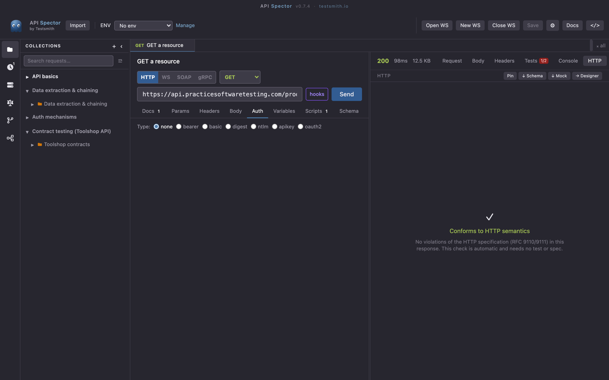Click the Search requests field

tap(69, 61)
